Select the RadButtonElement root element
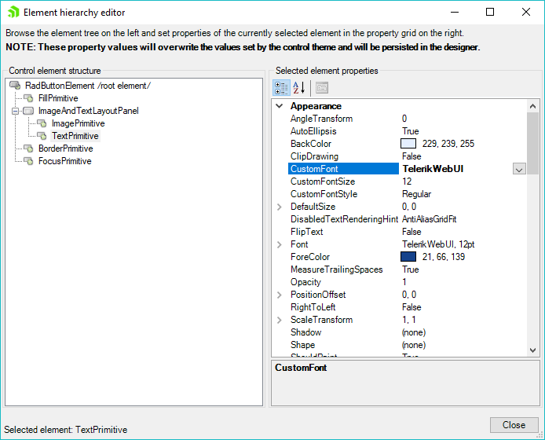 click(88, 86)
